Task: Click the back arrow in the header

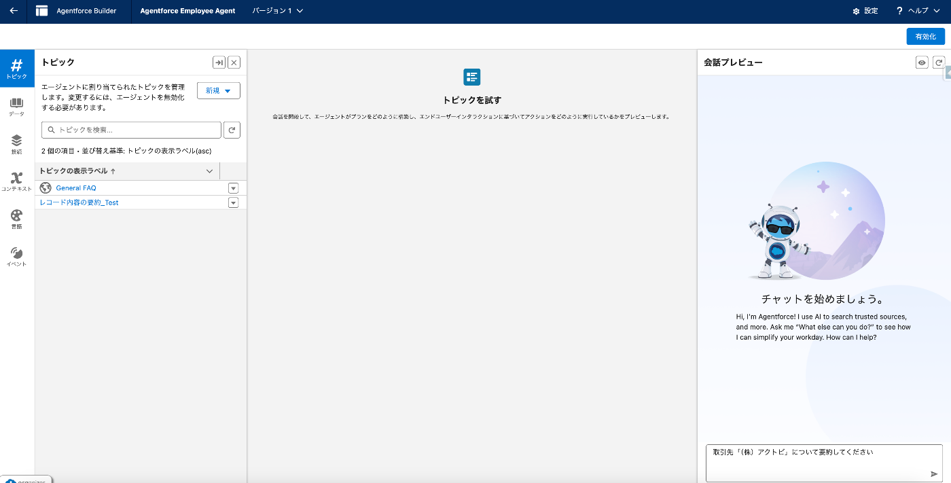Action: point(14,11)
